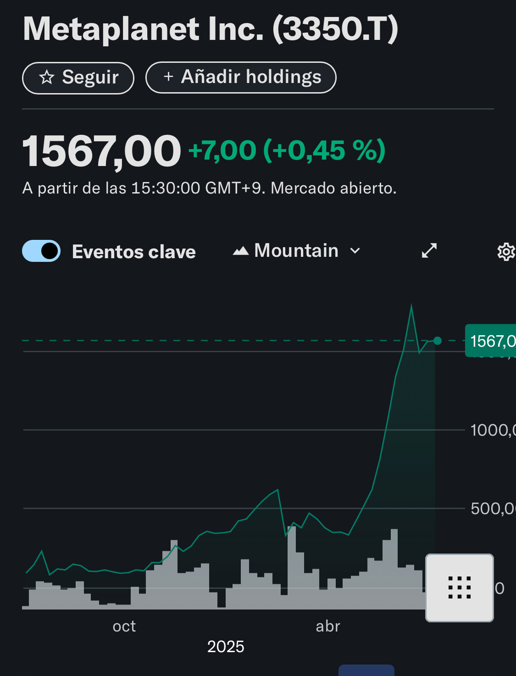This screenshot has height=676, width=516.
Task: Click the plus icon in Añadir holdings
Action: coord(168,77)
